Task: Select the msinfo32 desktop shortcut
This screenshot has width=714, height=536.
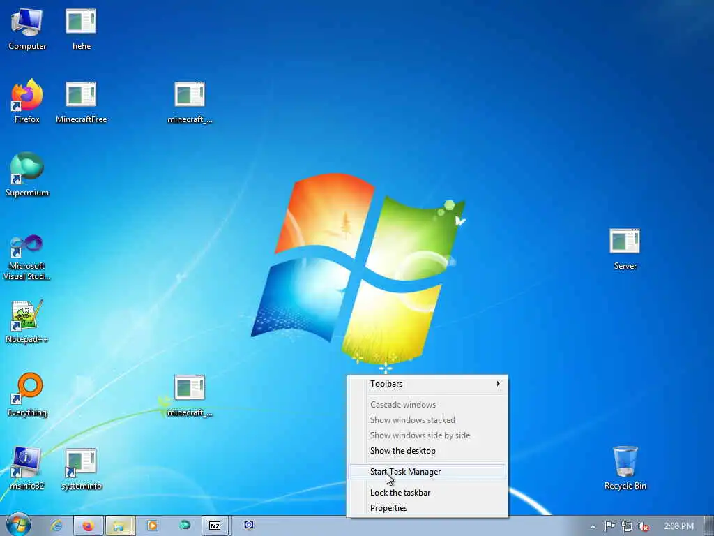Action: coord(27,468)
